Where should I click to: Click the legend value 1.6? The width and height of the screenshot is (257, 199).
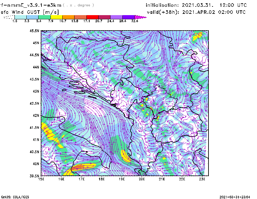click(15, 21)
